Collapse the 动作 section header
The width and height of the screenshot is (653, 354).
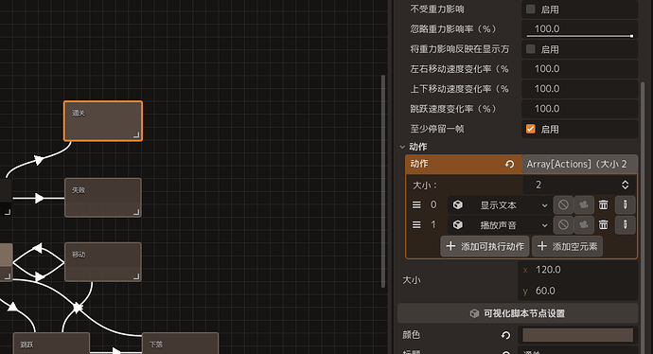click(x=414, y=147)
